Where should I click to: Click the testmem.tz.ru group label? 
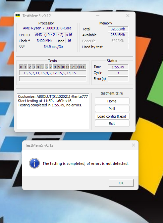pyautogui.click(x=112, y=93)
